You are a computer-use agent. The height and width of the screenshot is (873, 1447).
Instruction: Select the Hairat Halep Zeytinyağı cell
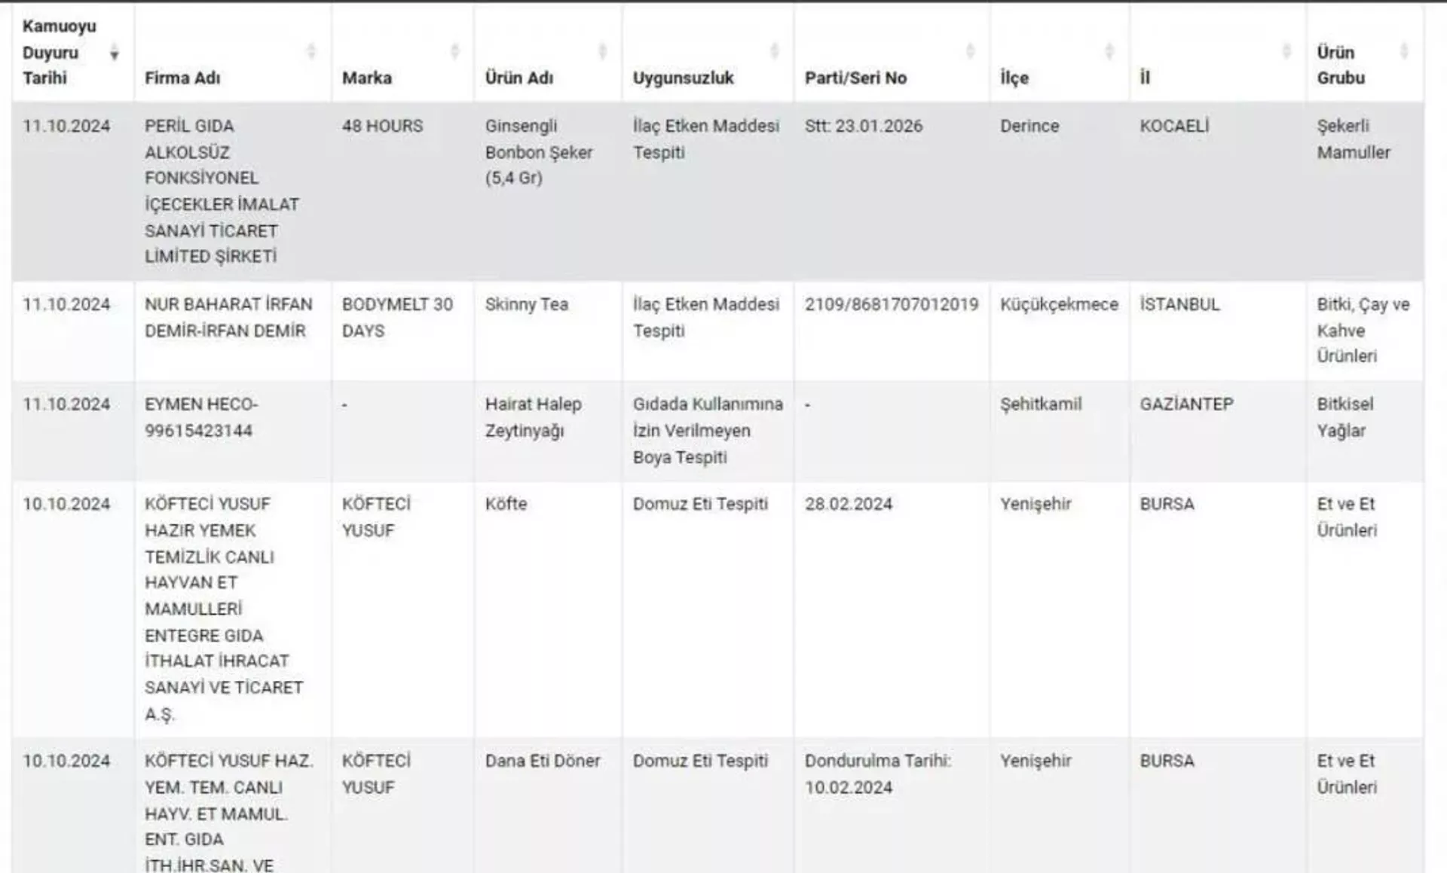click(533, 417)
